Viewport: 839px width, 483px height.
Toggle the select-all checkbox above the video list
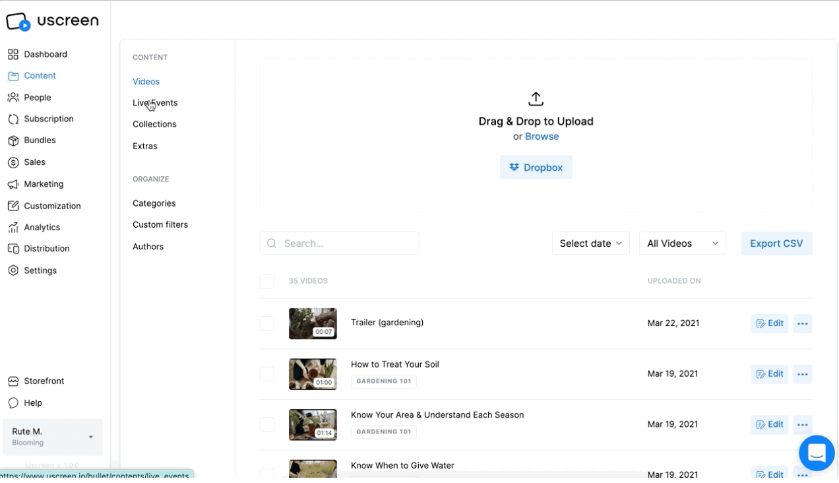(x=267, y=281)
